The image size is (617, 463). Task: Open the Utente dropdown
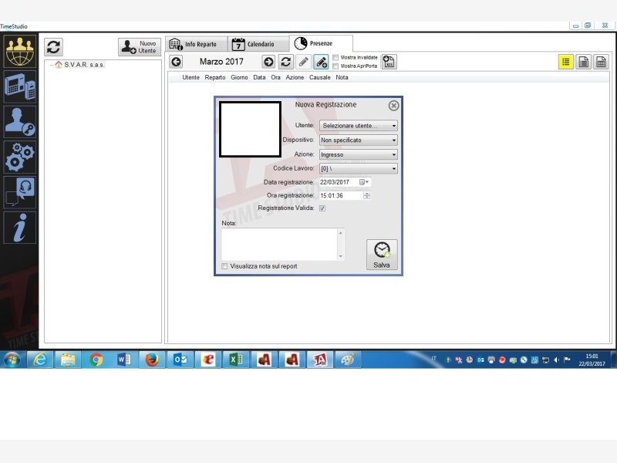click(359, 126)
